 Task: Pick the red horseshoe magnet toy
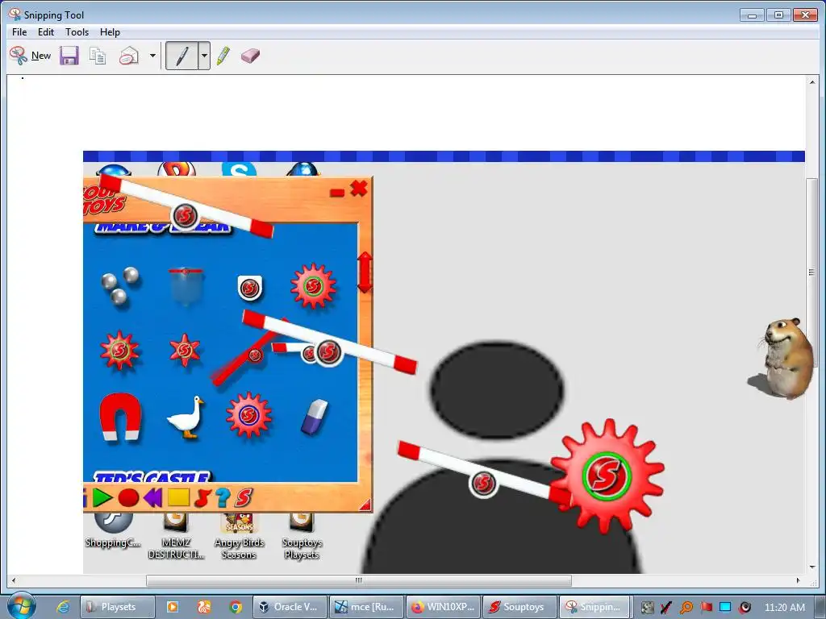pyautogui.click(x=120, y=417)
